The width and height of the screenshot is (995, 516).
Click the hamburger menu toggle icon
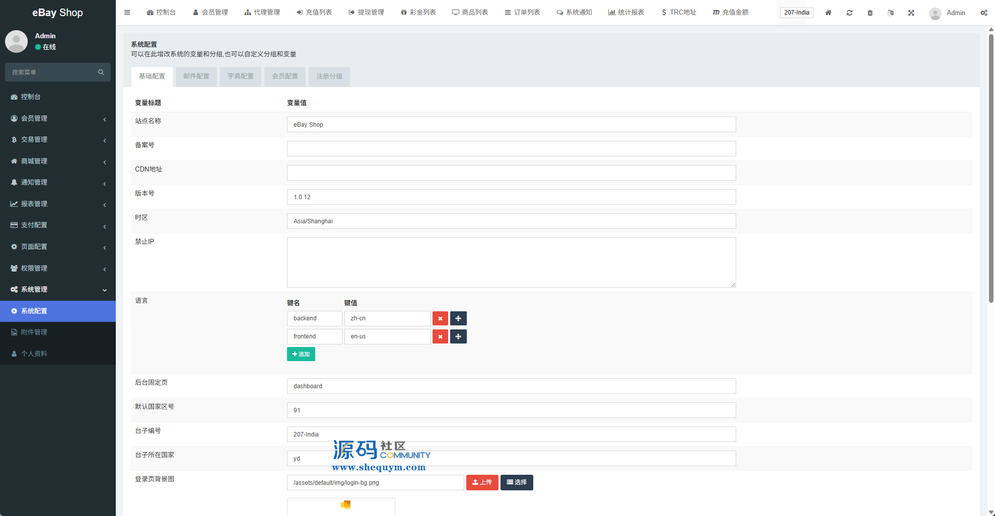tap(127, 13)
